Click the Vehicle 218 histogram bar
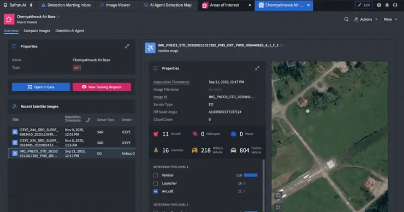404x212 pixels. tap(251, 175)
